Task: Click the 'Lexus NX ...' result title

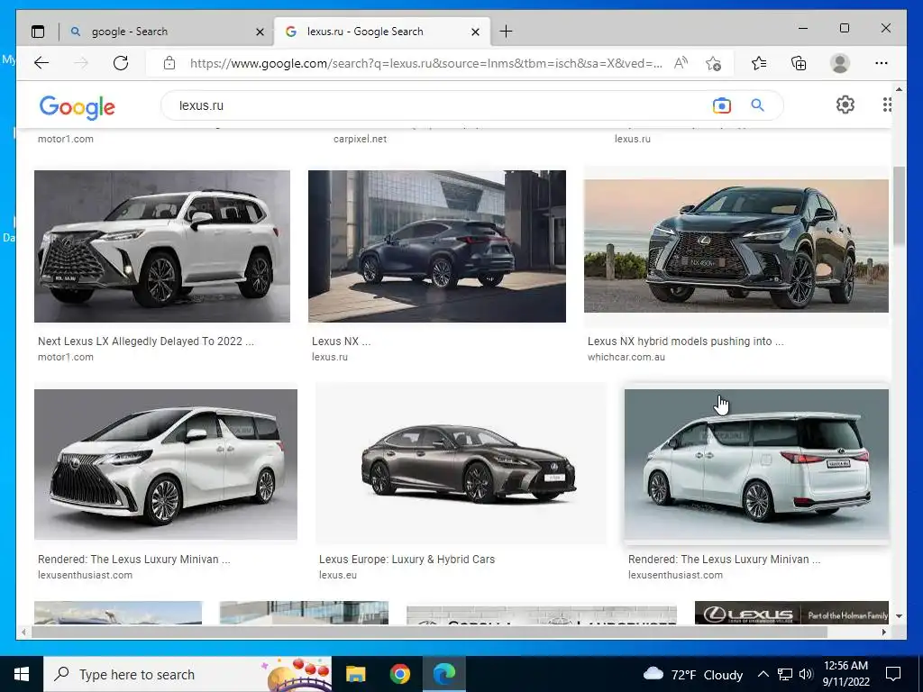Action: tap(342, 341)
